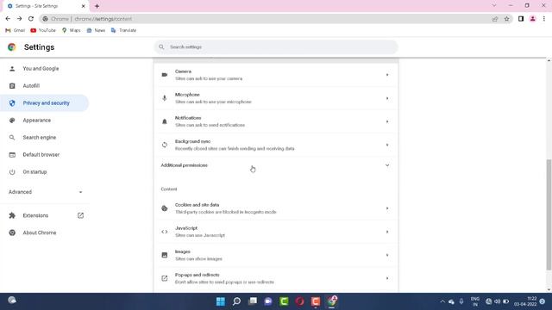
Task: Open Chrome three-dot menu
Action: pyautogui.click(x=544, y=19)
